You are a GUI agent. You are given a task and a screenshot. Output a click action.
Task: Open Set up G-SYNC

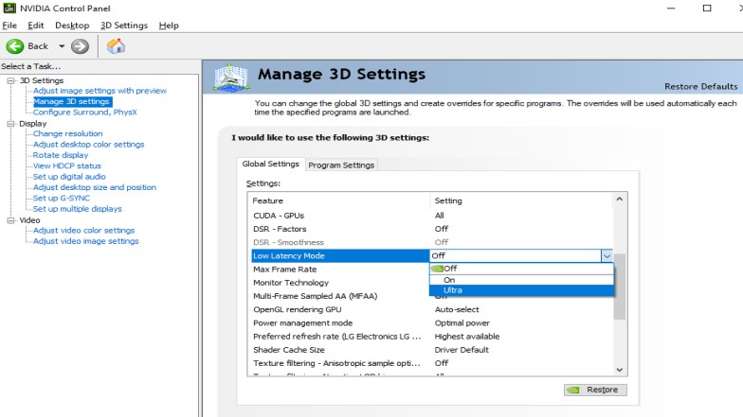pos(61,199)
